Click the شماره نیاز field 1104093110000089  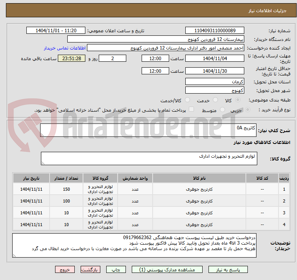point(215,31)
